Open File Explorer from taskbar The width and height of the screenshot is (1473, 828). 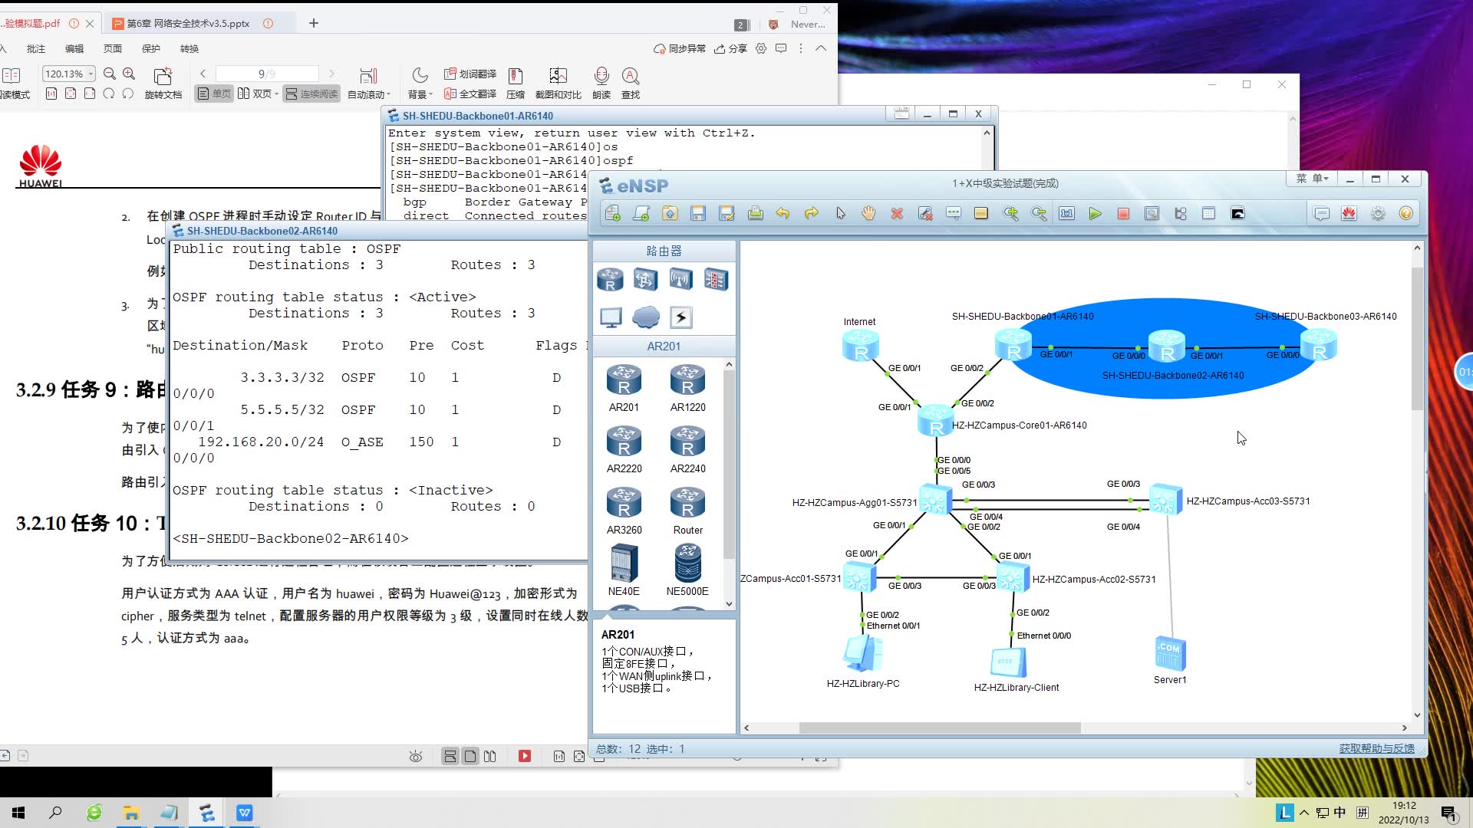point(131,813)
